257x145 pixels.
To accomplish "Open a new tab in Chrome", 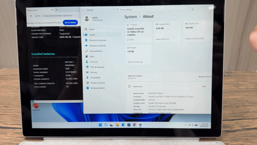I will 57,10.
